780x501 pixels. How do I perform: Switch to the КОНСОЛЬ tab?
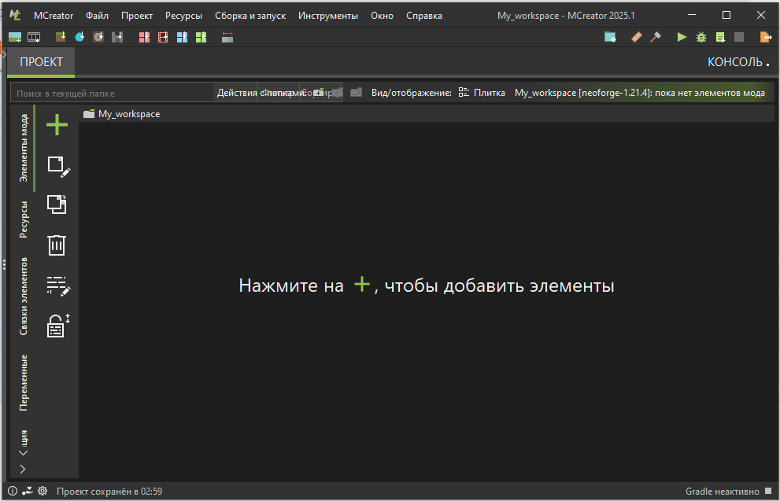739,62
